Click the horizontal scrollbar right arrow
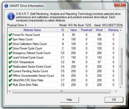 116,91
